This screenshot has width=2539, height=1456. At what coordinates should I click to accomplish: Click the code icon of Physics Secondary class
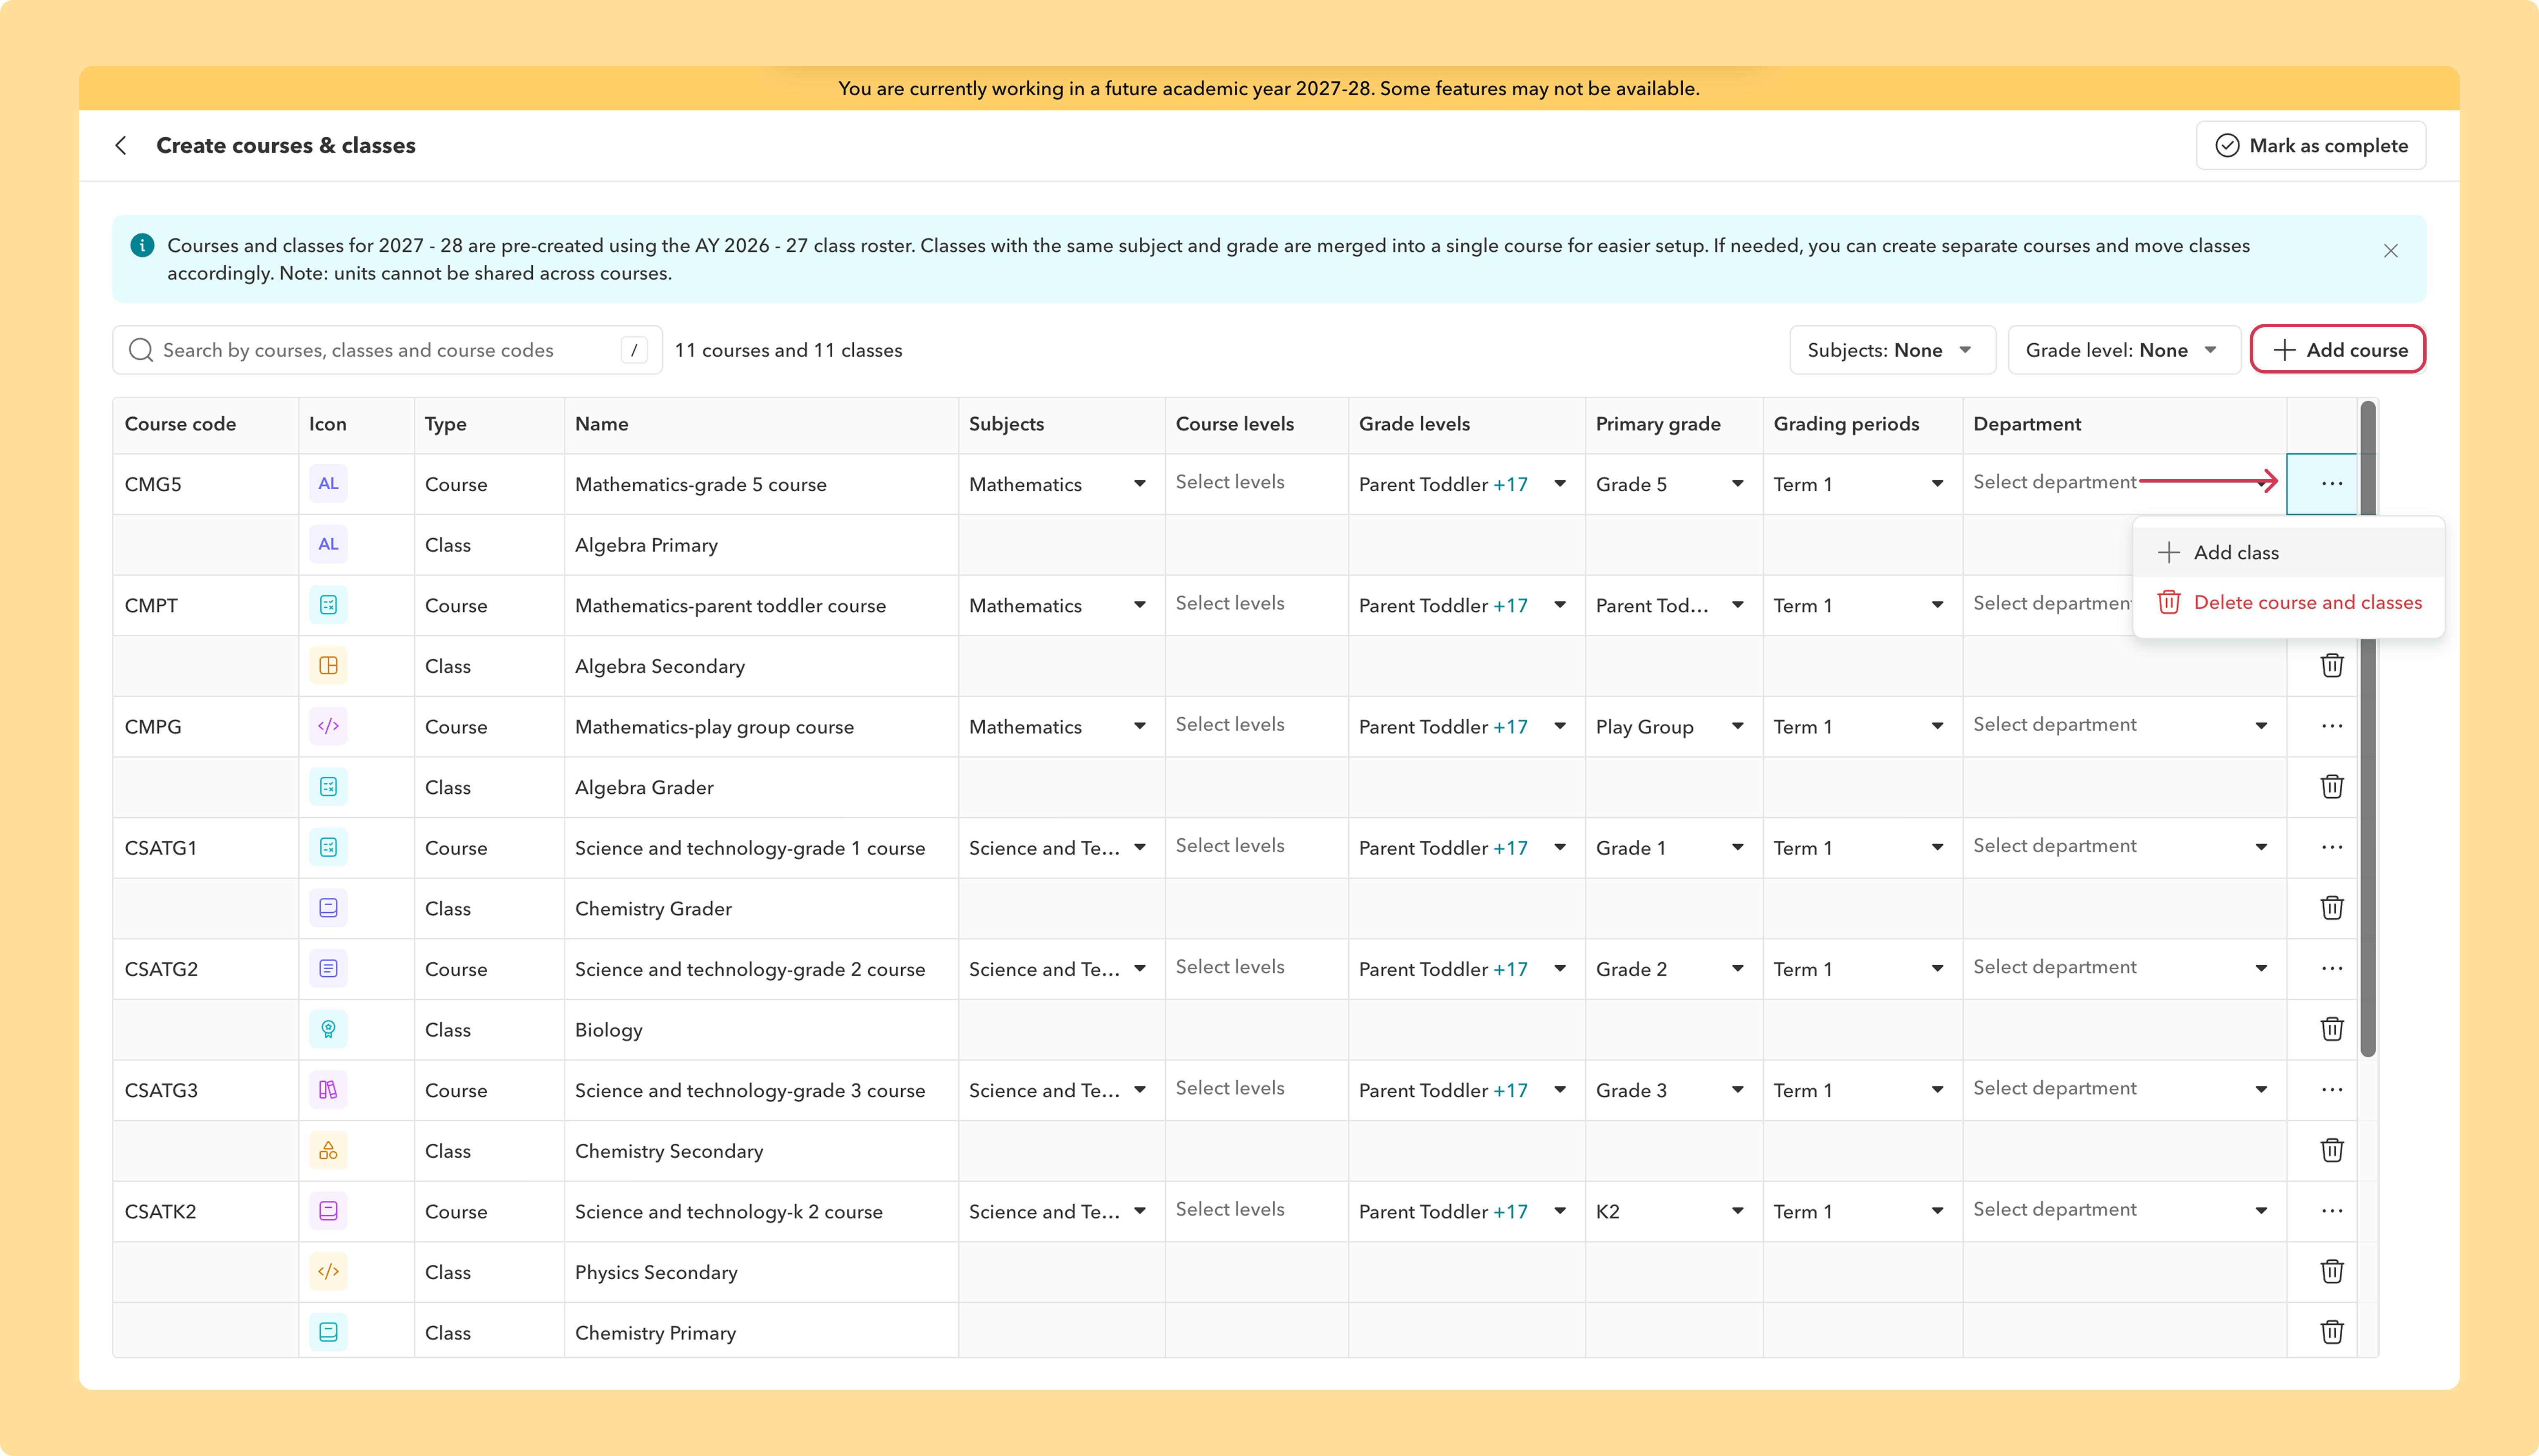click(x=328, y=1272)
